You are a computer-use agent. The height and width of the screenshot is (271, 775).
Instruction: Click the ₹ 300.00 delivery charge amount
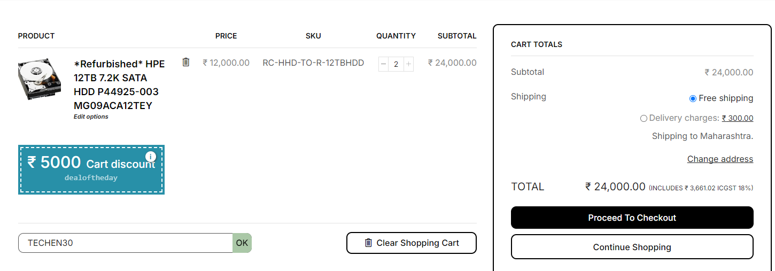pyautogui.click(x=737, y=118)
